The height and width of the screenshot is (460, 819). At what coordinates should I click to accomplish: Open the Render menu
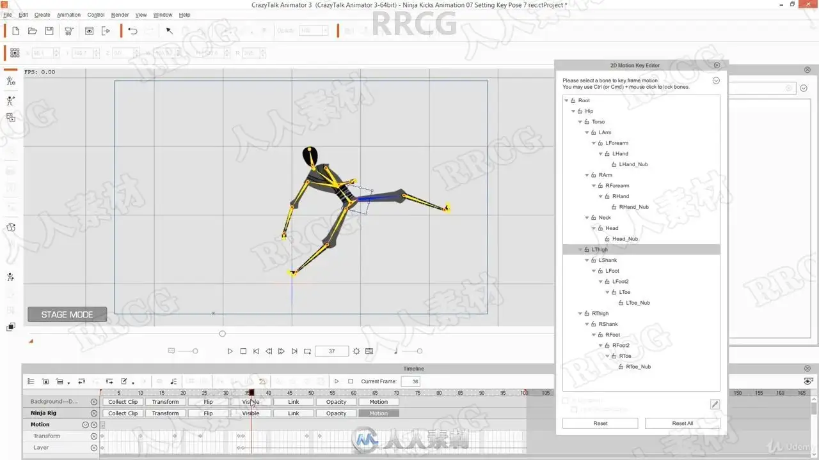click(x=120, y=15)
